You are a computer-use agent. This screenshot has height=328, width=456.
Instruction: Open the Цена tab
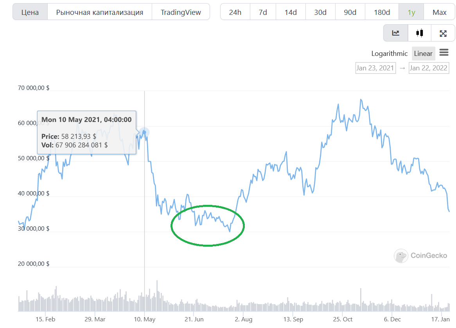point(30,12)
